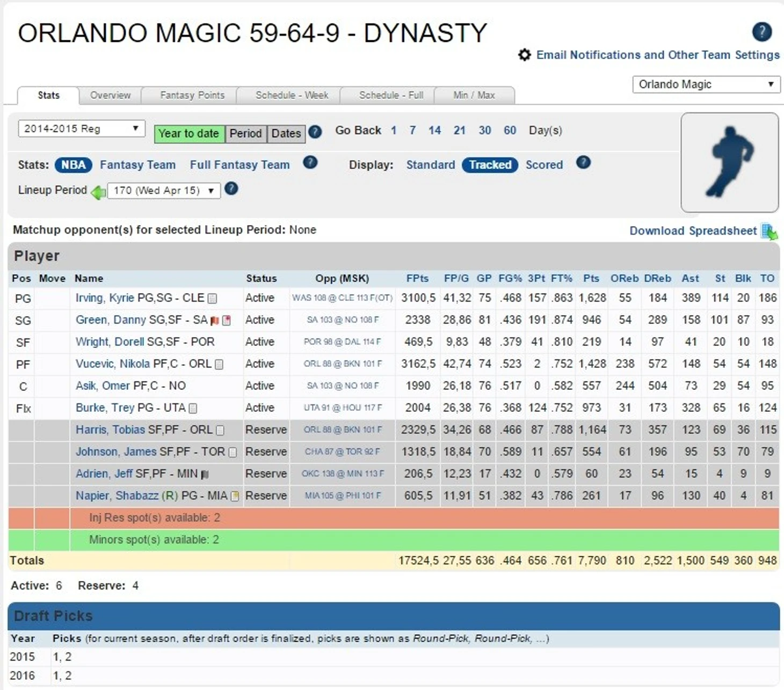Switch stats to Full Fantasy Team

pos(239,165)
